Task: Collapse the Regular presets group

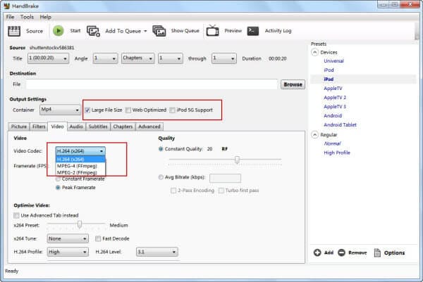Action: click(x=315, y=134)
